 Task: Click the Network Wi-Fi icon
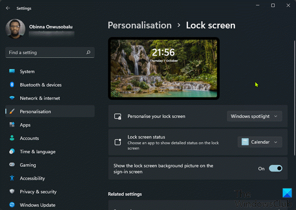12,98
